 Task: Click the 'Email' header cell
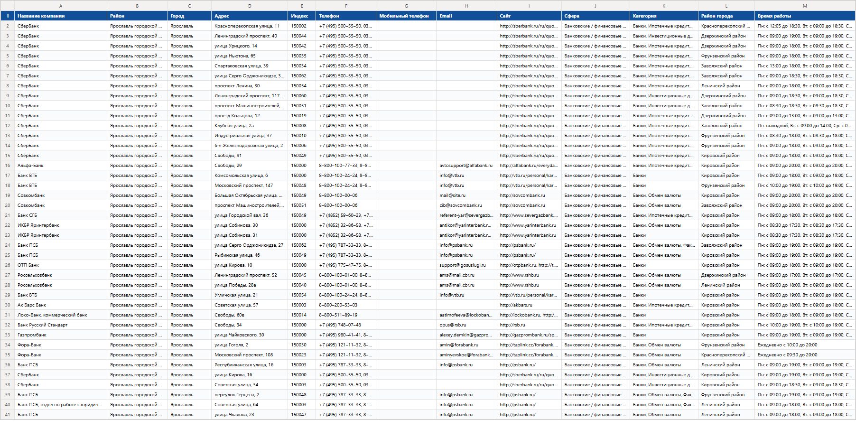point(466,16)
